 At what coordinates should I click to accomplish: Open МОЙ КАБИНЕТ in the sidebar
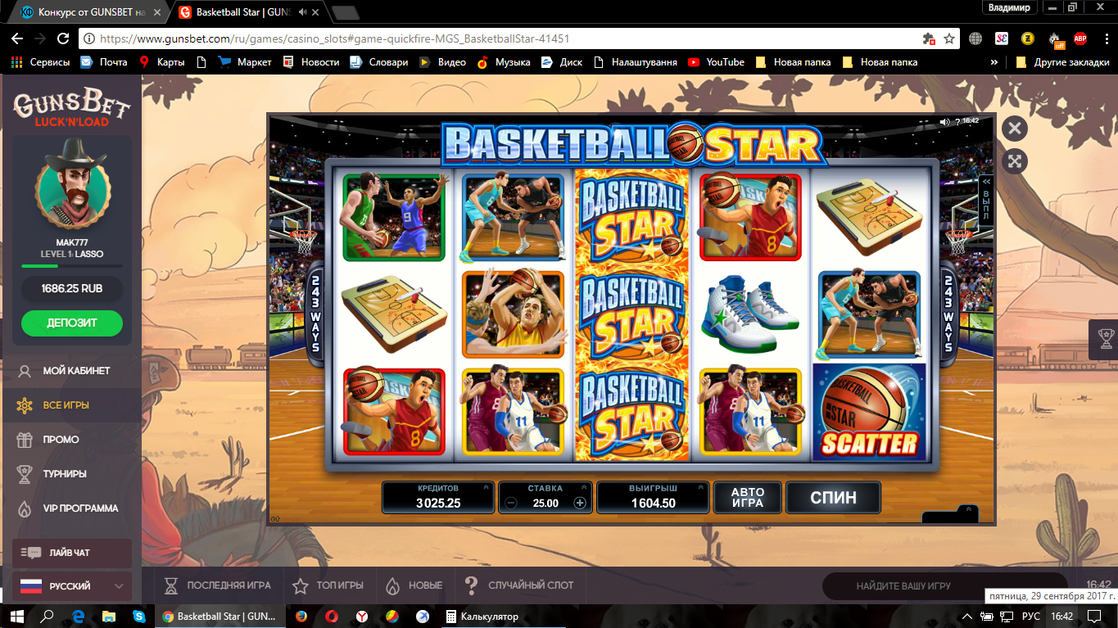click(x=72, y=371)
